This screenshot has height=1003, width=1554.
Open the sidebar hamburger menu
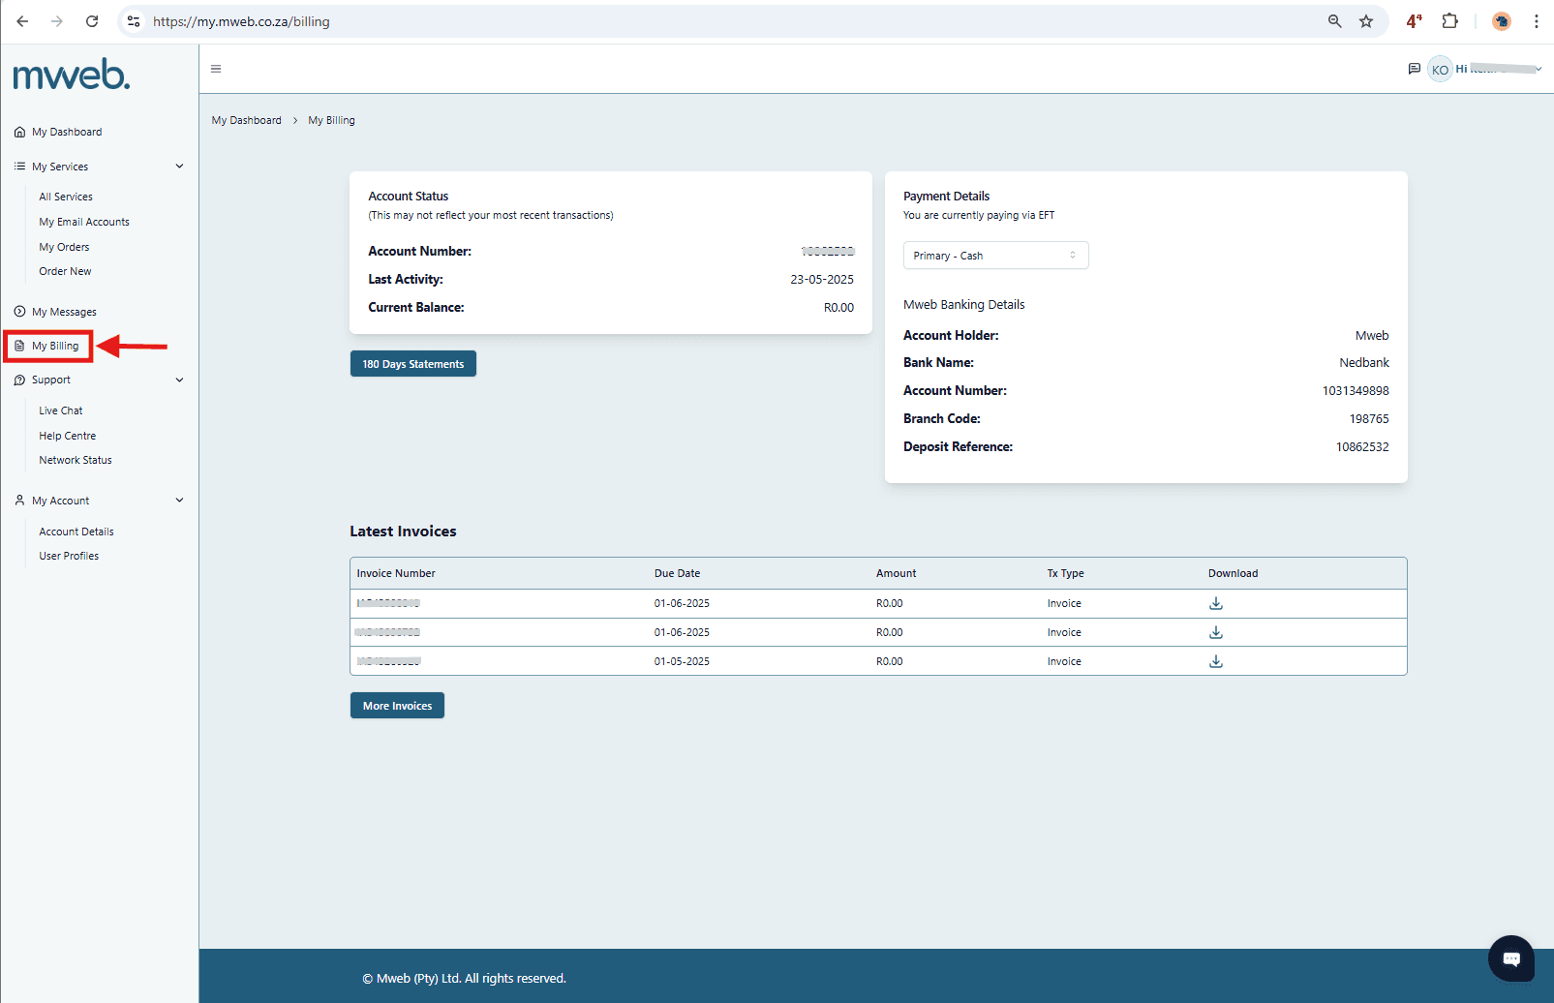coord(215,69)
